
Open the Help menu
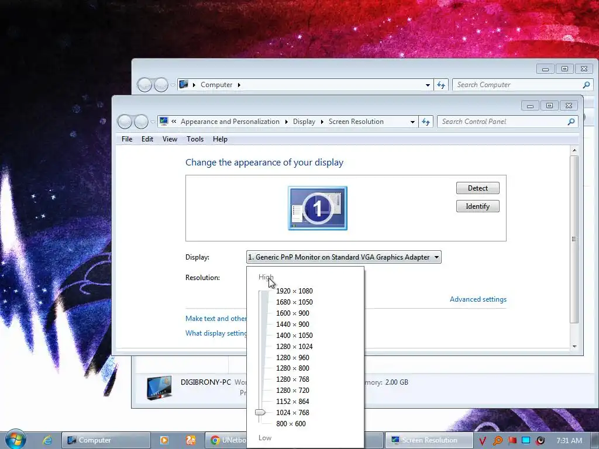220,139
